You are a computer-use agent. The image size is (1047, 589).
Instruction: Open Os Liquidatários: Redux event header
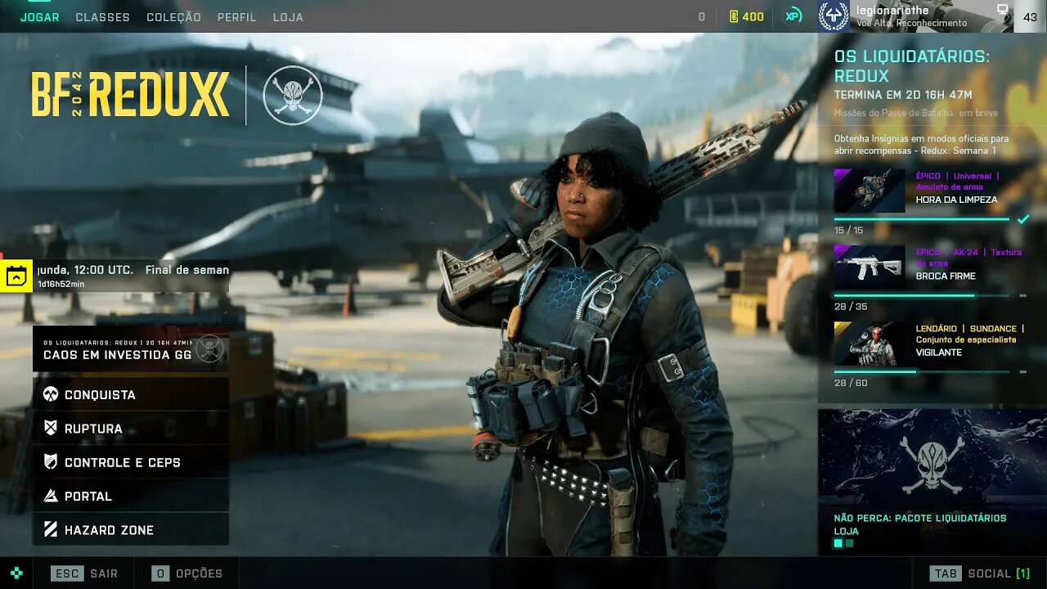[912, 66]
